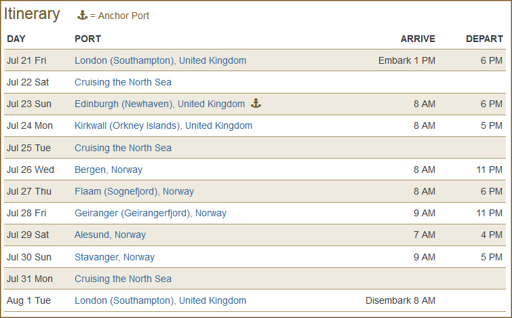Click the DAY column header

point(16,39)
